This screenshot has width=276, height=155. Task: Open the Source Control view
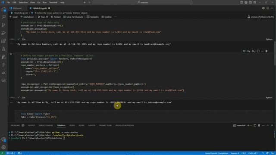click(x=3, y=25)
